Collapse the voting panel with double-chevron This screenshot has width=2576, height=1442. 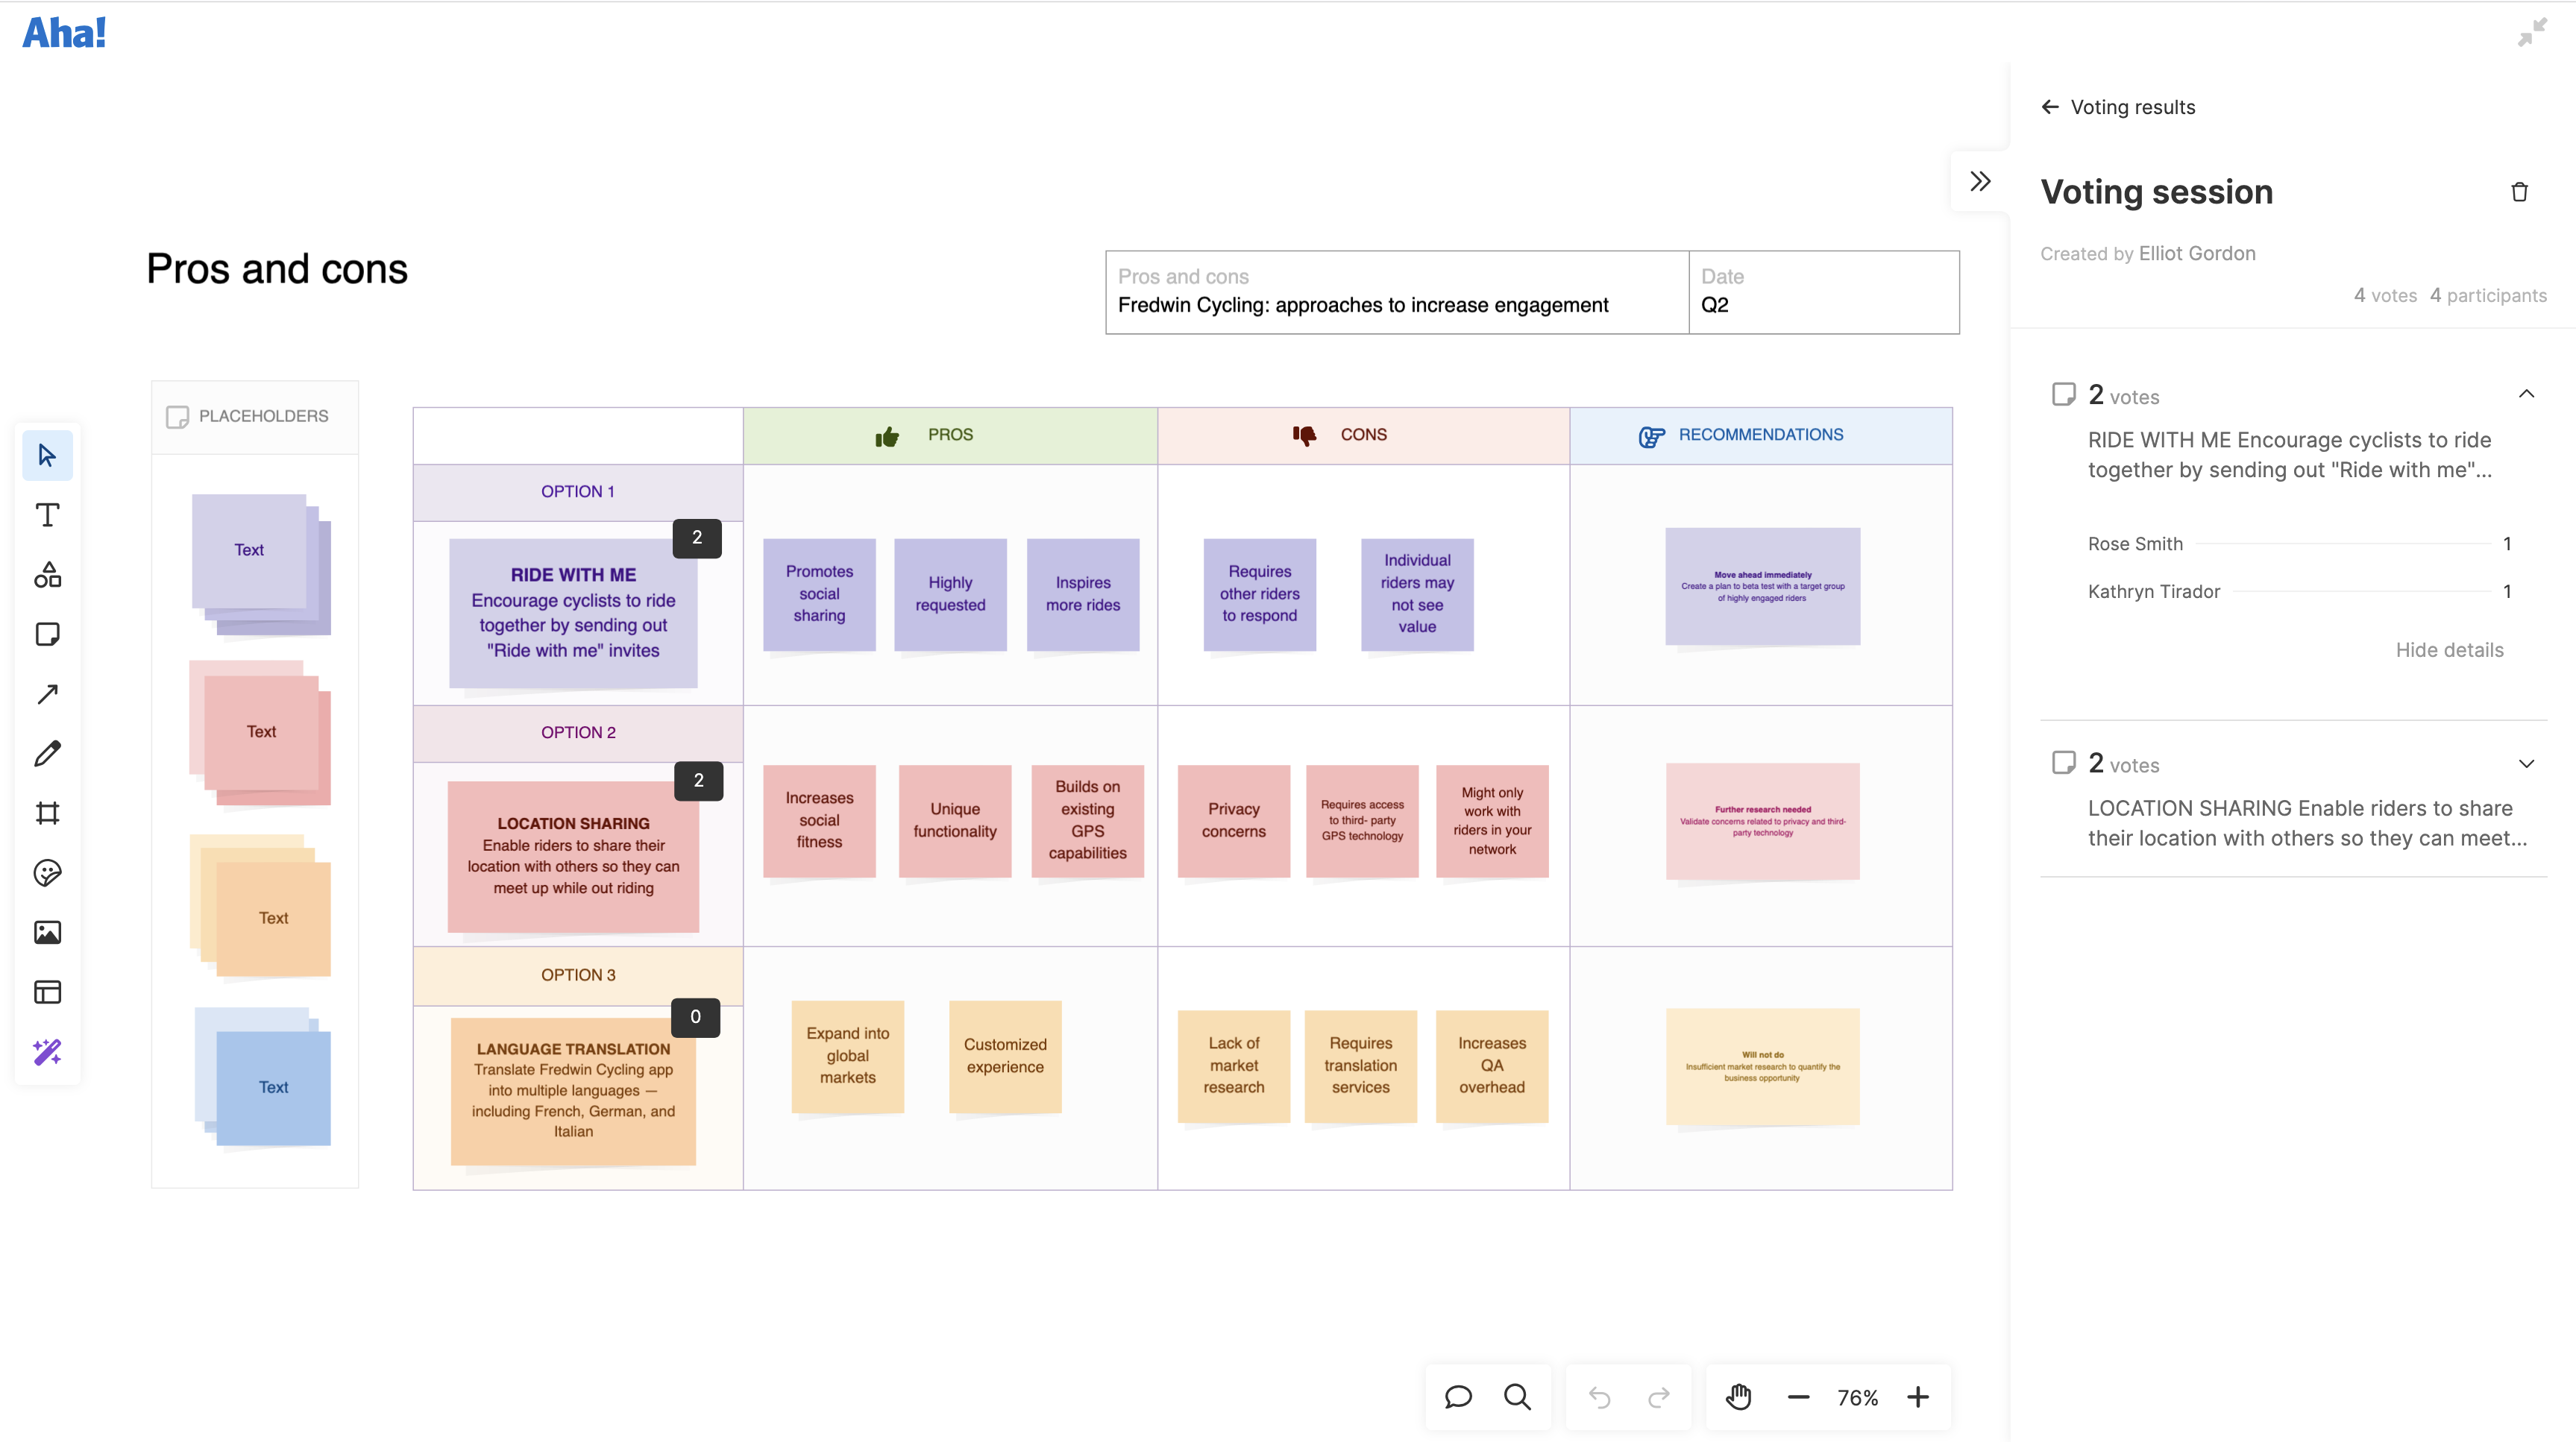pyautogui.click(x=1979, y=181)
